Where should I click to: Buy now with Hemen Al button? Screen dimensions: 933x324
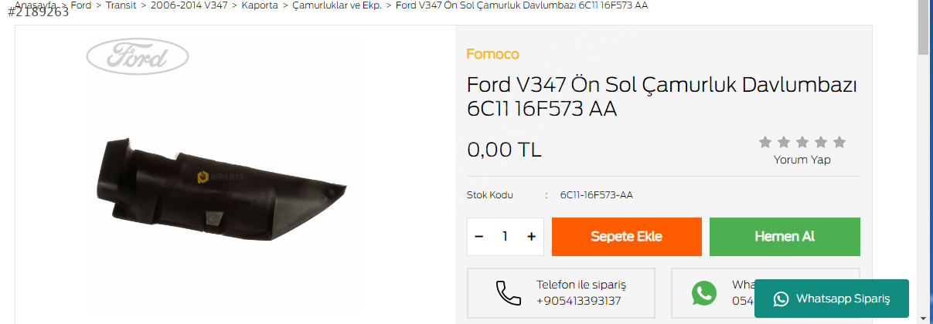785,237
